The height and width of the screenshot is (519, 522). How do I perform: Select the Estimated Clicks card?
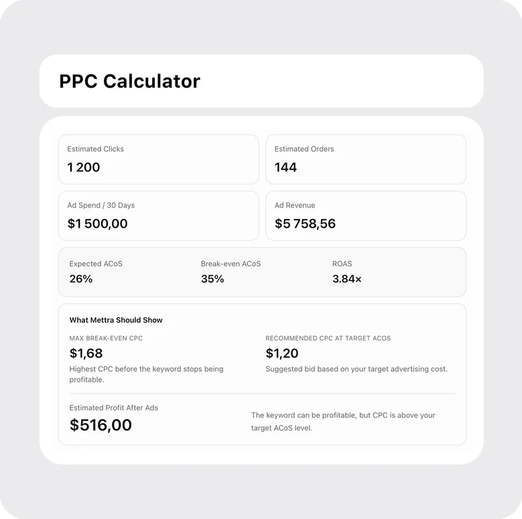(x=158, y=159)
